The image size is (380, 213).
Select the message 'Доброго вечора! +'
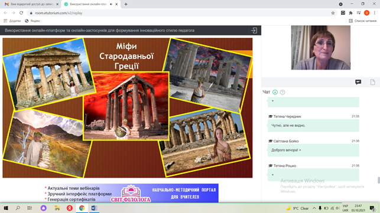(x=286, y=150)
